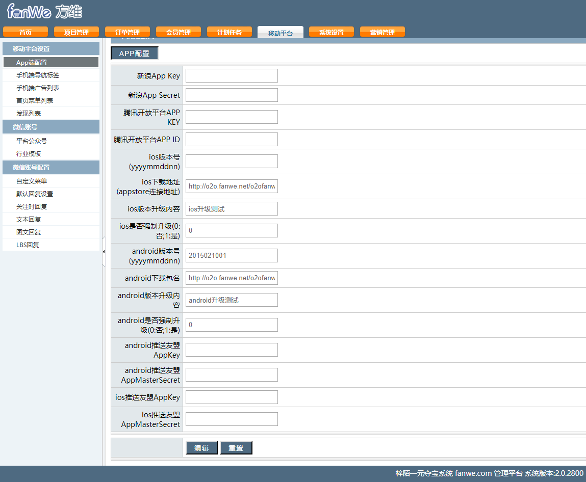
Task: Collapse the sidebar with the arrow handle
Action: point(104,252)
